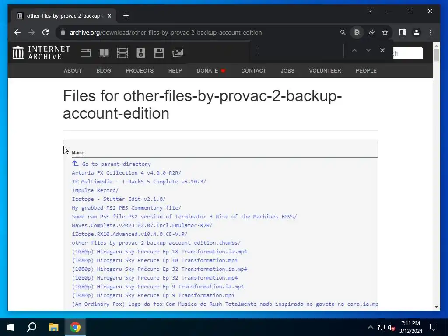Open Precure Ep 9 Transformation.ia.mp4

coord(158,287)
